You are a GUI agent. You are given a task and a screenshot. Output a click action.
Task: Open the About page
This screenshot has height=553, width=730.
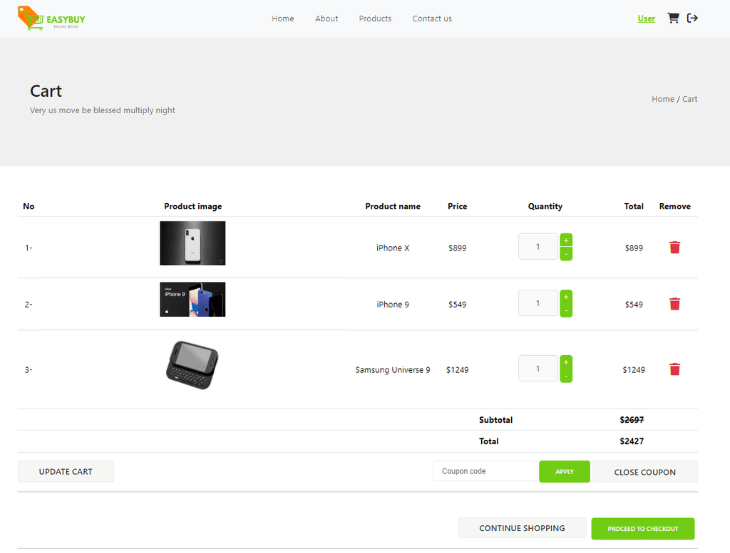point(327,19)
